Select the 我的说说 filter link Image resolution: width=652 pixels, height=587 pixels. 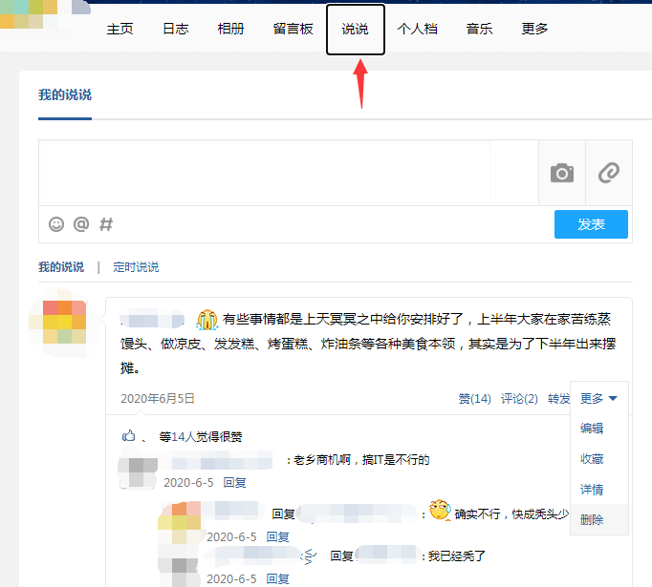pos(61,267)
